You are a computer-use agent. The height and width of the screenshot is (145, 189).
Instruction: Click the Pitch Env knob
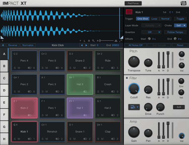coord(182,54)
